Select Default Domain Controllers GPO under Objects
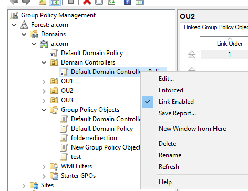This screenshot has height=191, width=248. (x=106, y=119)
